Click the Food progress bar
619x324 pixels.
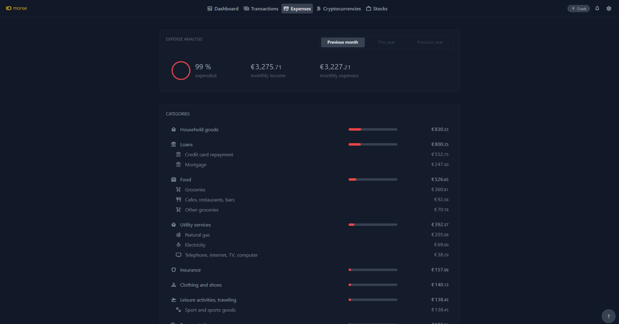click(x=373, y=180)
